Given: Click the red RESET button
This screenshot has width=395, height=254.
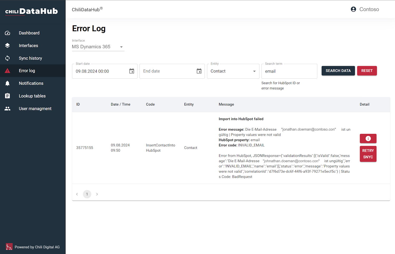Looking at the screenshot, I should pos(367,71).
